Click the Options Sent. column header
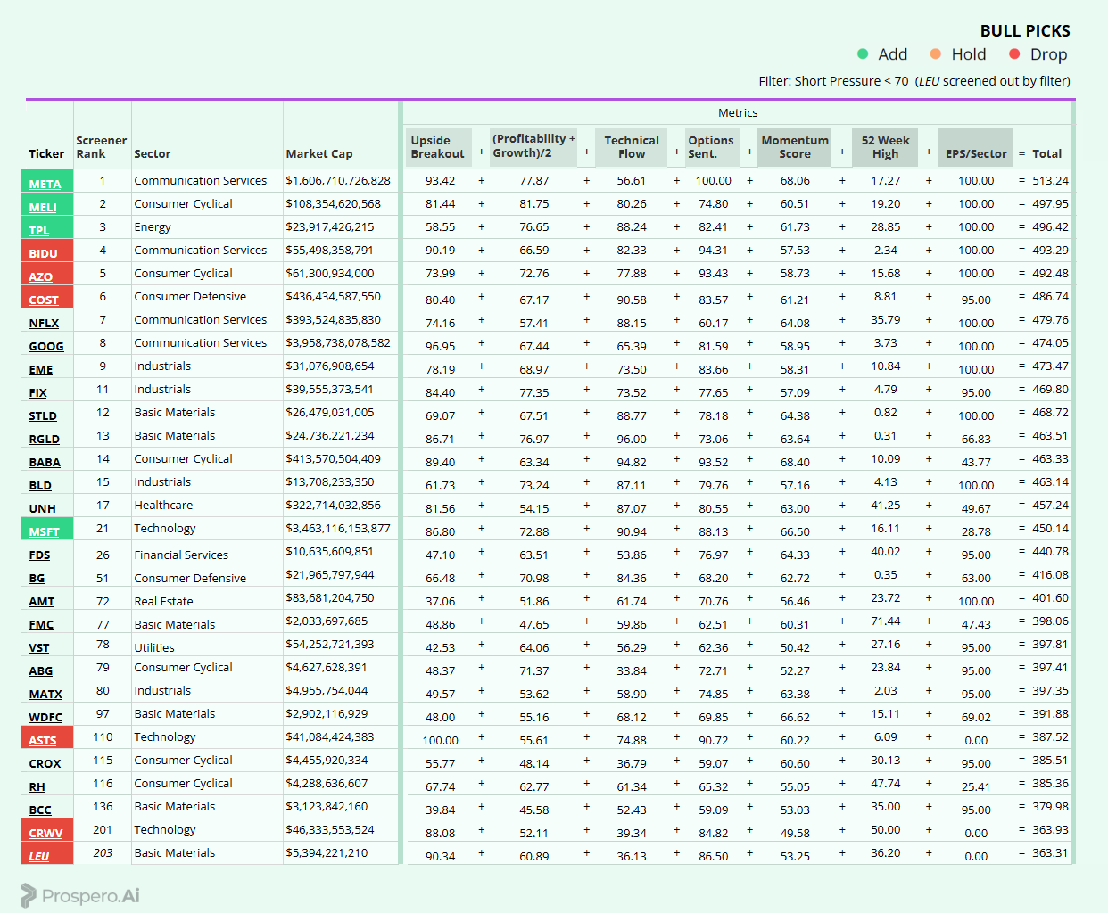This screenshot has height=913, width=1108. 711,147
